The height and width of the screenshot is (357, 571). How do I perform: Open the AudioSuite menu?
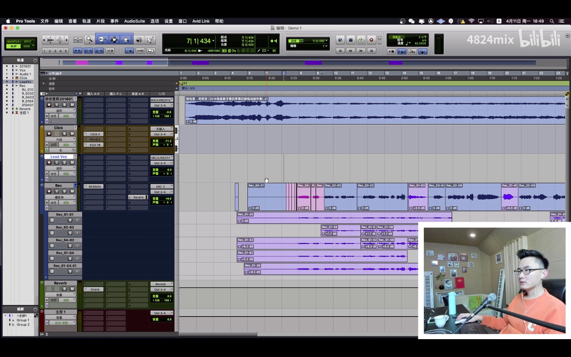pyautogui.click(x=134, y=21)
